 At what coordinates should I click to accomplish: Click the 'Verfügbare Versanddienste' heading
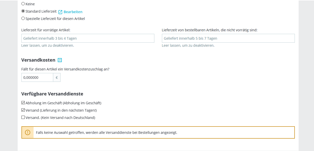pyautogui.click(x=52, y=94)
